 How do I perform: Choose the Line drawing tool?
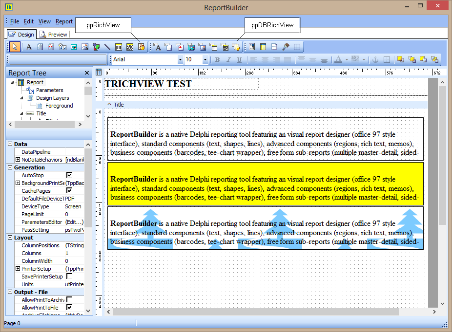[x=107, y=47]
